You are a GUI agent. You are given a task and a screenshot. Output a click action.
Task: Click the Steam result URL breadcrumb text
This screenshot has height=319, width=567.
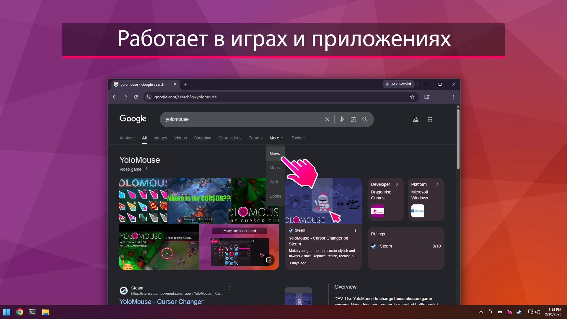(x=177, y=294)
